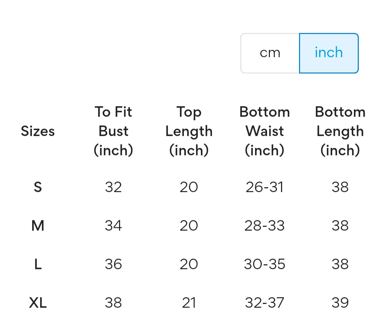Select the M size row label

point(38,226)
